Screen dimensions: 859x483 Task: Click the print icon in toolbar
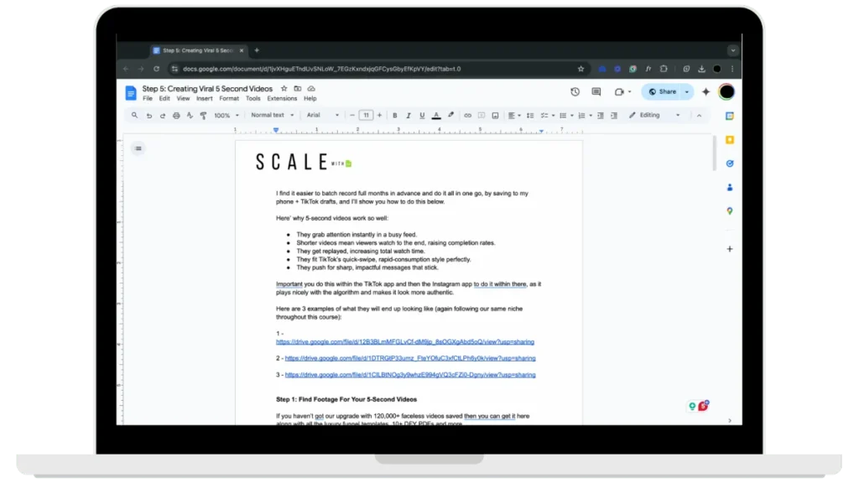click(x=175, y=116)
